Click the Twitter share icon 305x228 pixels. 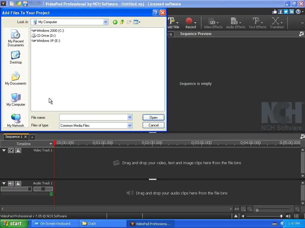(286, 12)
